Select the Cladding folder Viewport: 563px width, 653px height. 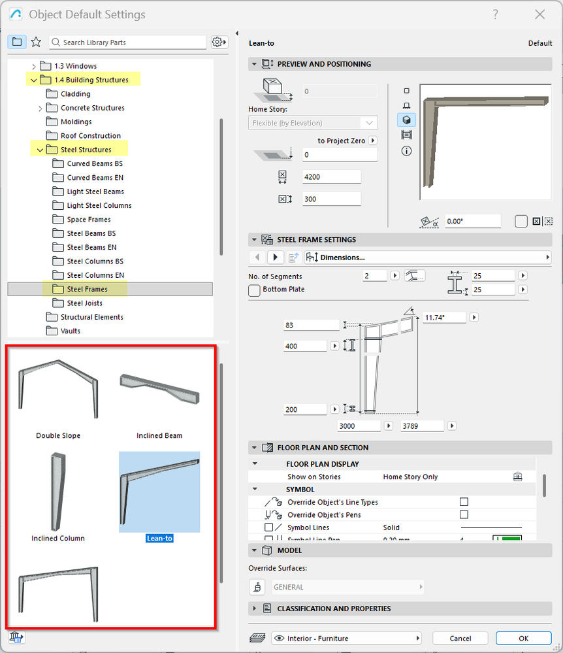click(x=75, y=94)
